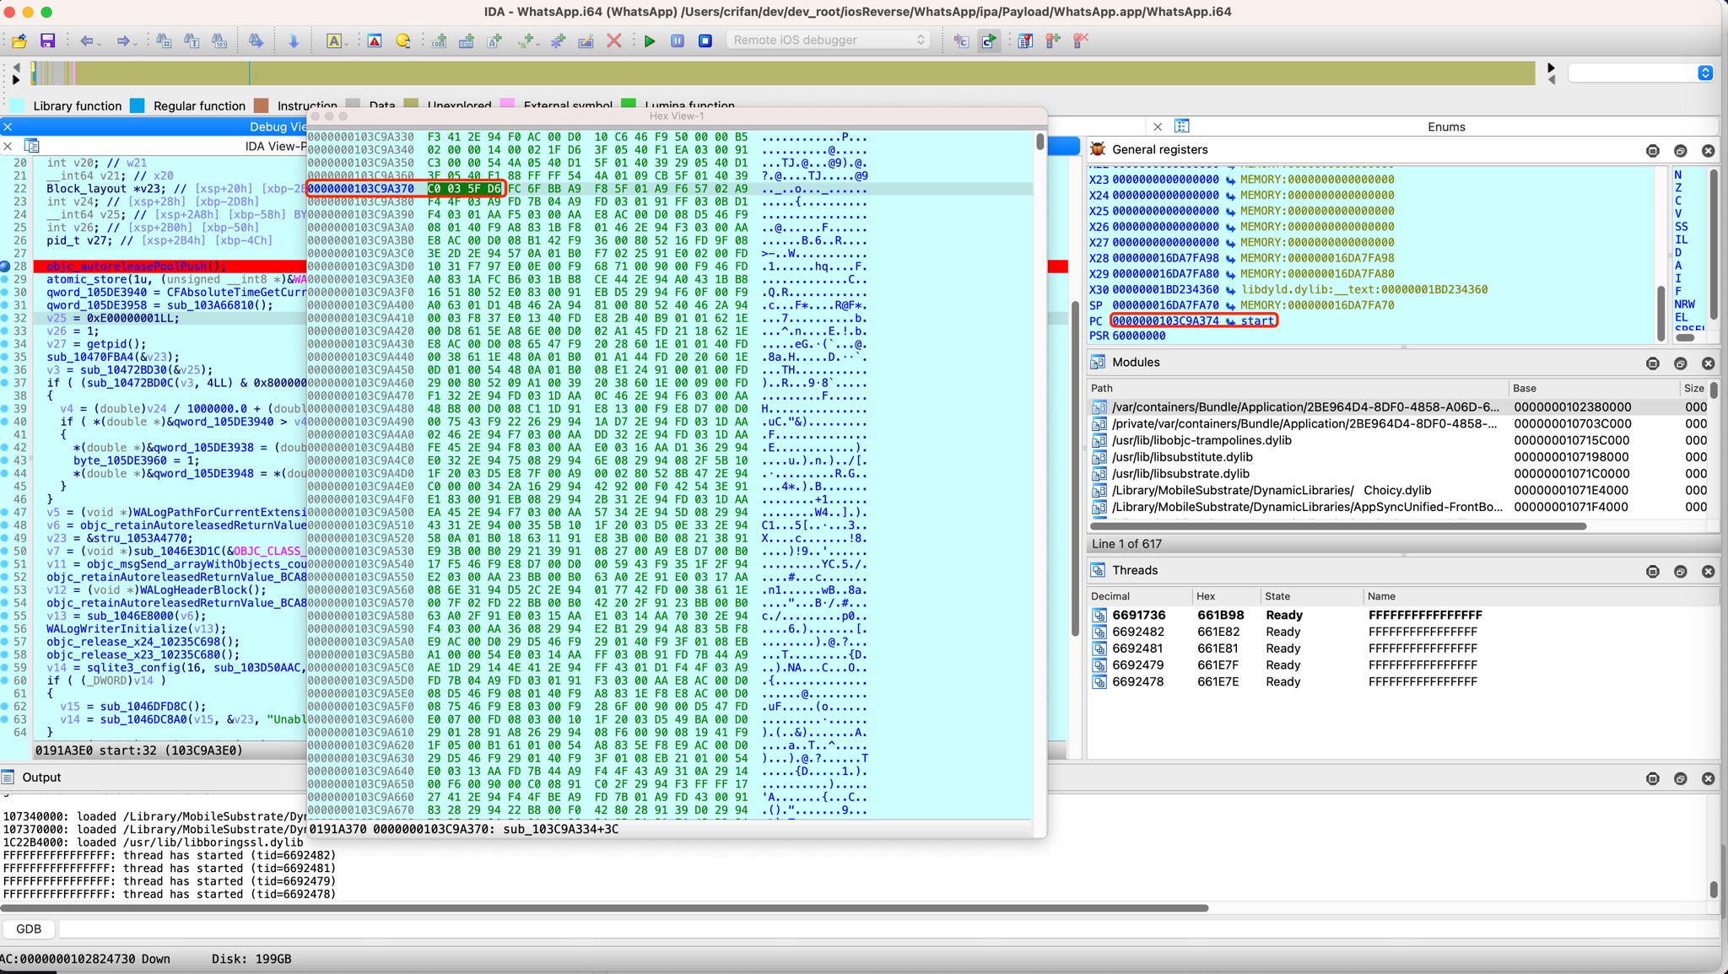
Task: Switch to the Enums tab
Action: 1446,126
